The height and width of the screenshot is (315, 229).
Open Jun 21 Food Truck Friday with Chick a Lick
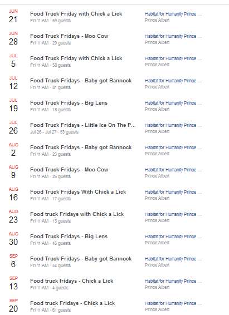click(x=76, y=14)
